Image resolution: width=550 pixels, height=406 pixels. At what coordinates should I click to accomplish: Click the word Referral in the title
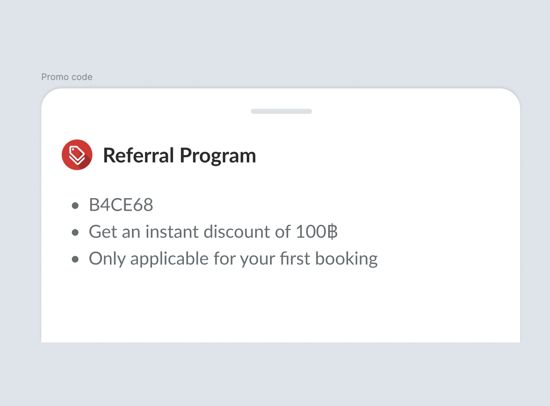click(x=139, y=156)
